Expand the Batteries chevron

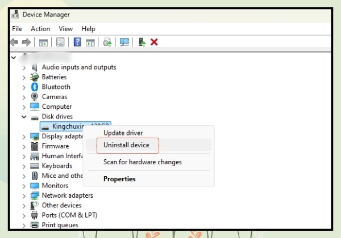pos(24,78)
